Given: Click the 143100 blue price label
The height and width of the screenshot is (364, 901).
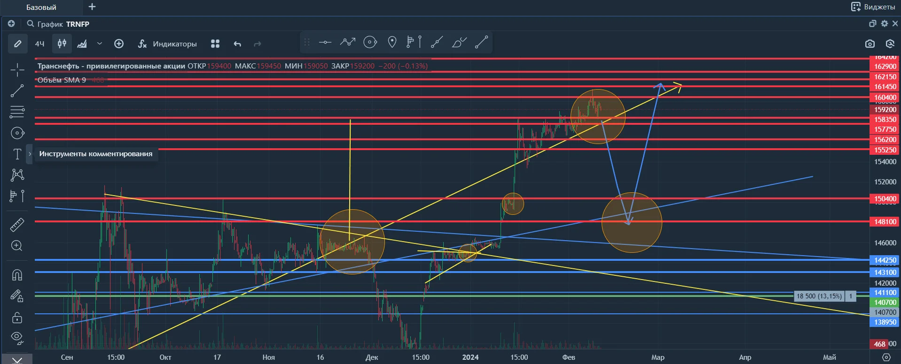Looking at the screenshot, I should click(x=885, y=273).
